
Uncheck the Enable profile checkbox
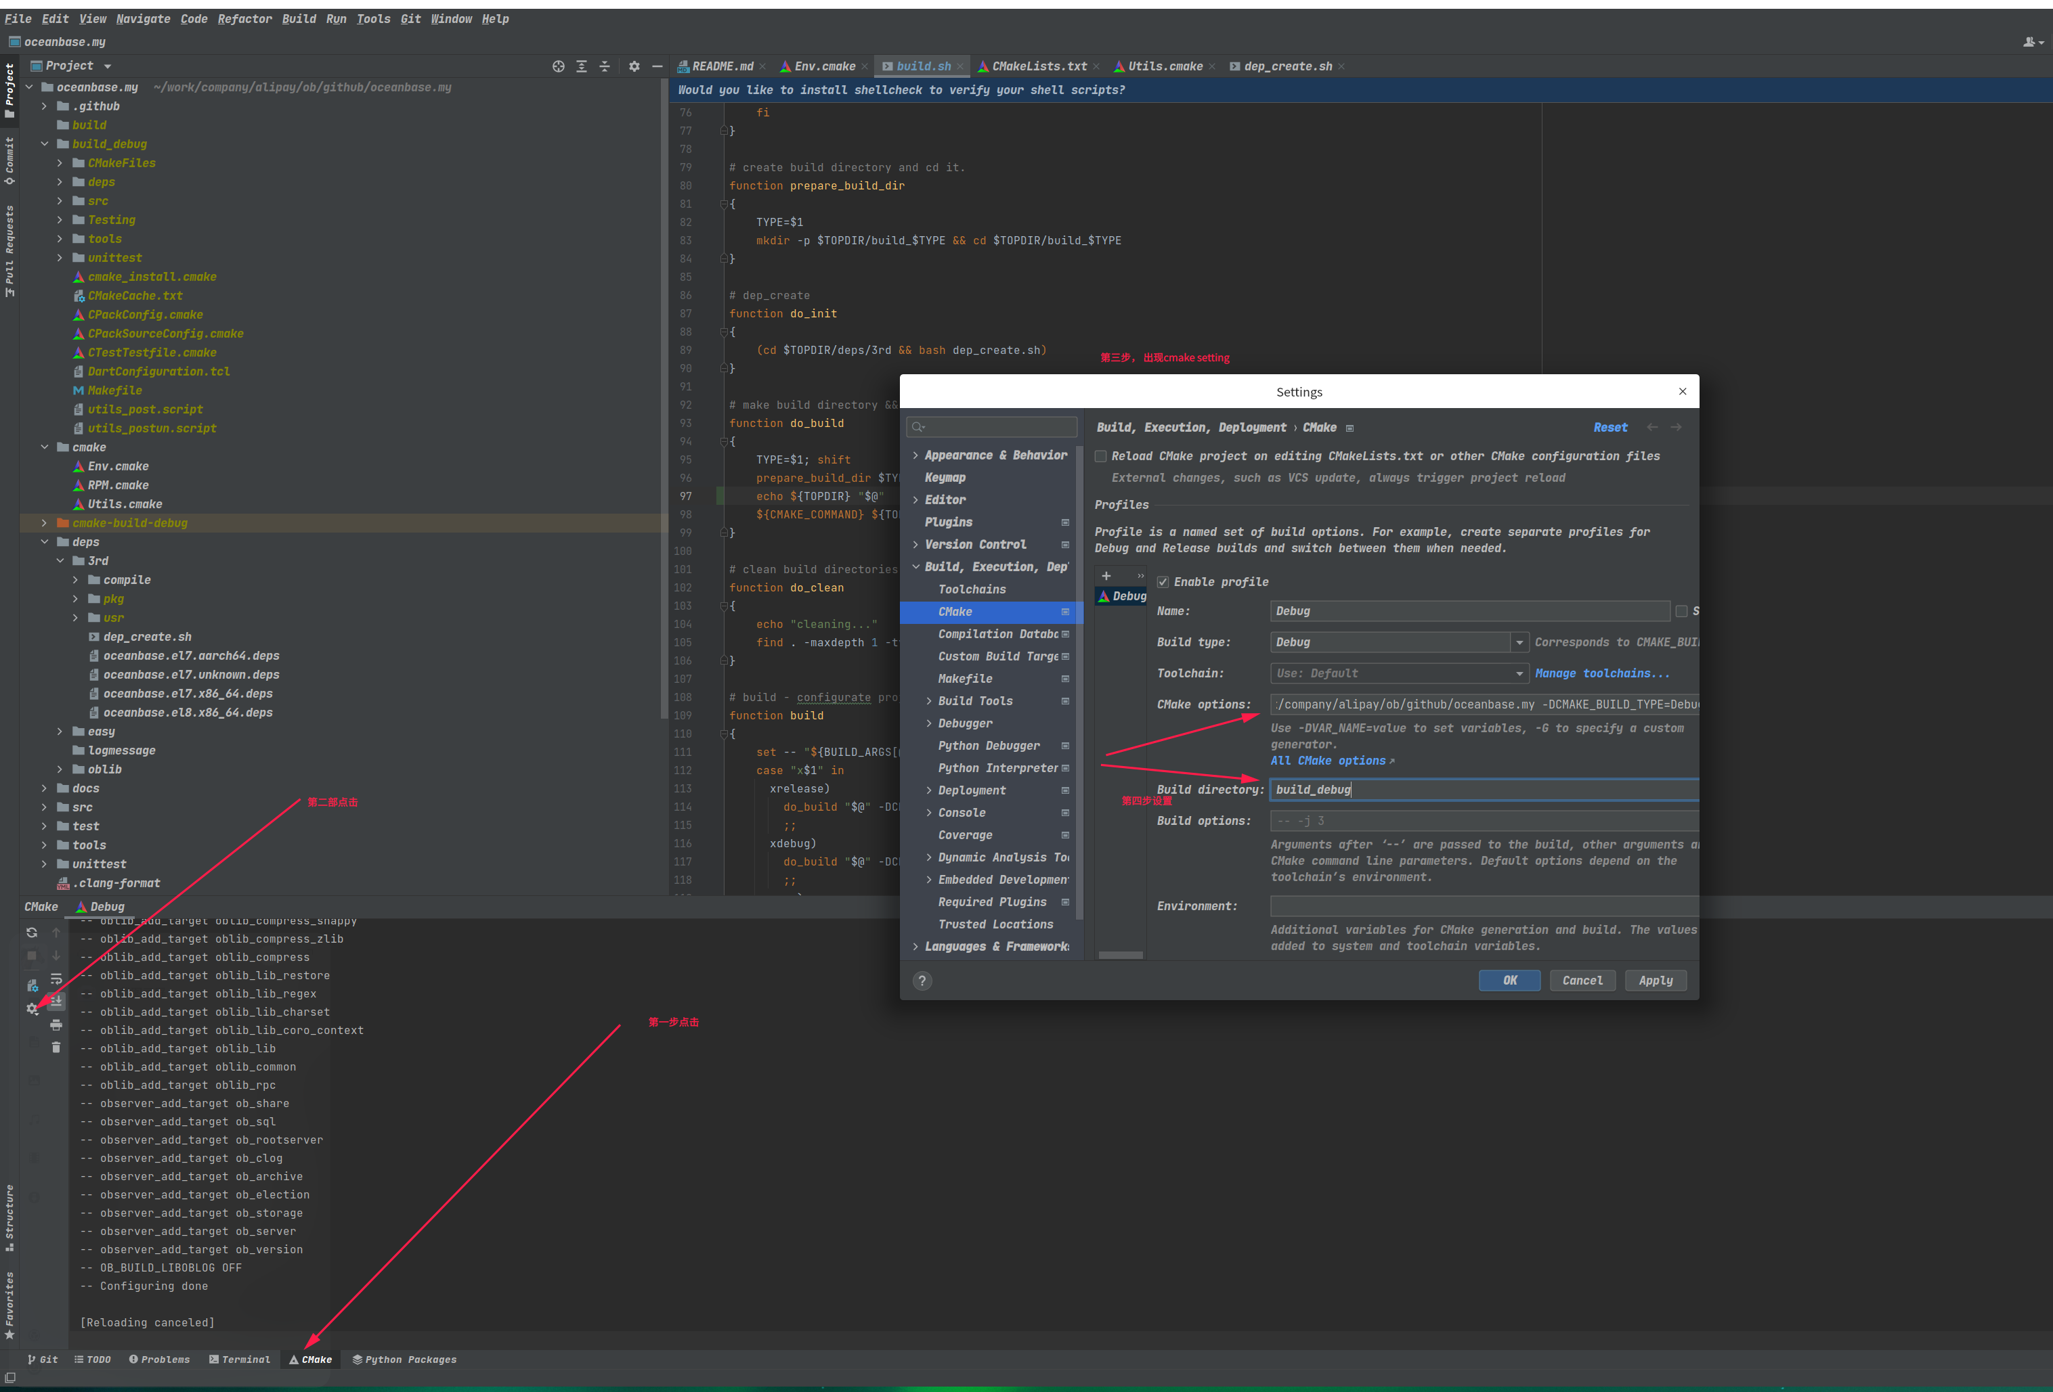[x=1163, y=582]
